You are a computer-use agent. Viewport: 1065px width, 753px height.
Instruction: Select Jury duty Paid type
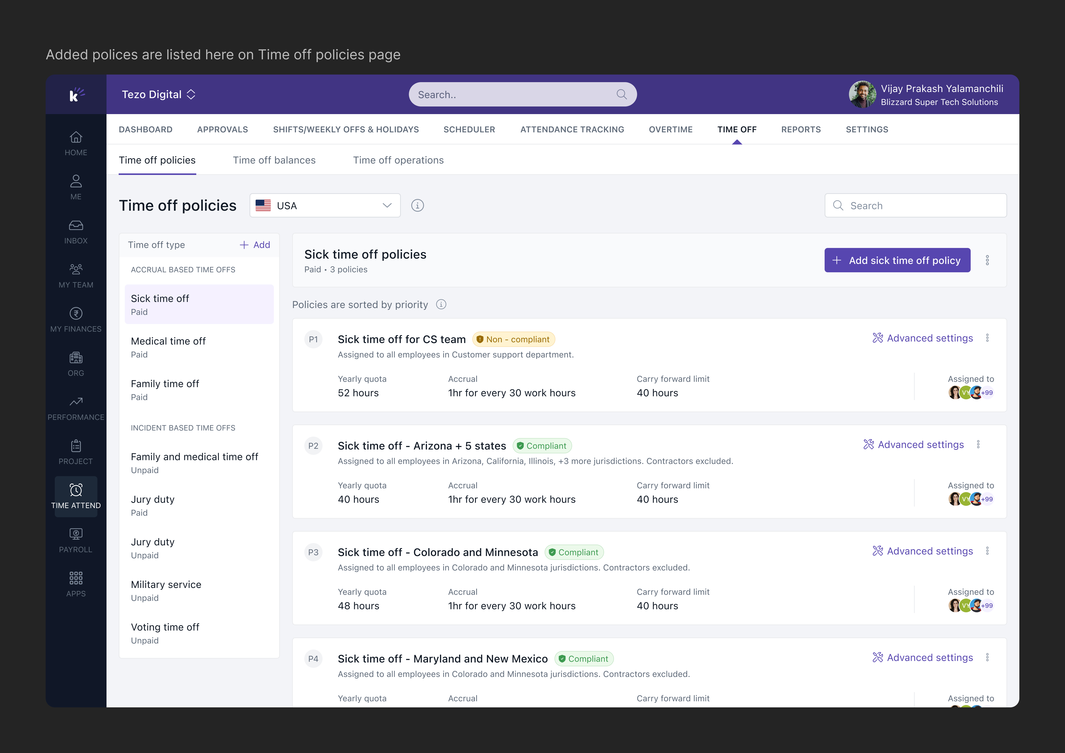tap(200, 505)
